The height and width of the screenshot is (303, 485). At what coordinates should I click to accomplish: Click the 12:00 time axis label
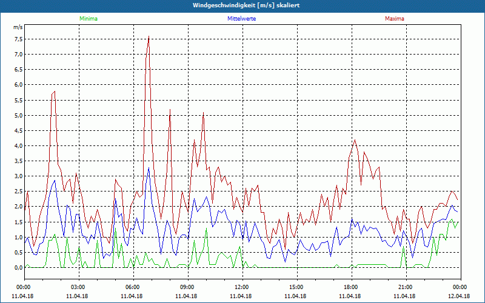pos(242,287)
